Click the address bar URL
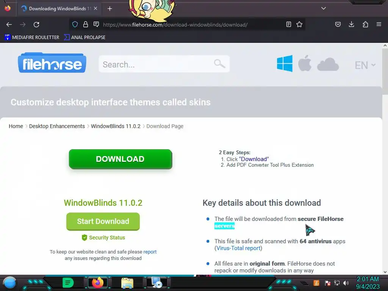This screenshot has height=291, width=388. (x=175, y=25)
